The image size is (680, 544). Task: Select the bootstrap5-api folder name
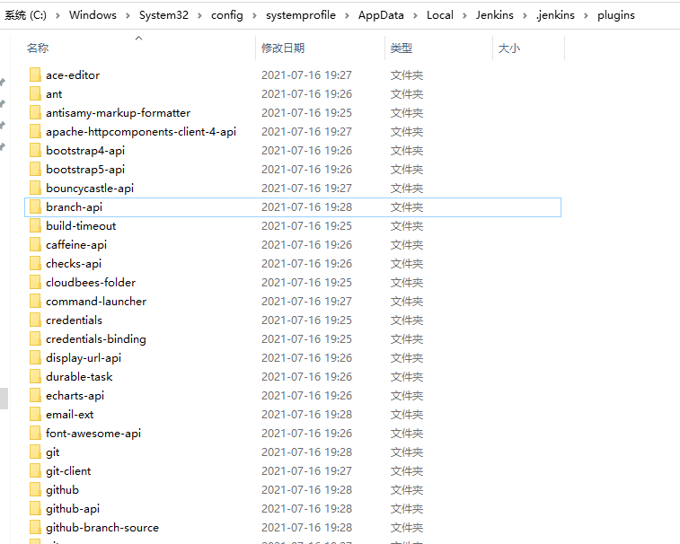85,170
